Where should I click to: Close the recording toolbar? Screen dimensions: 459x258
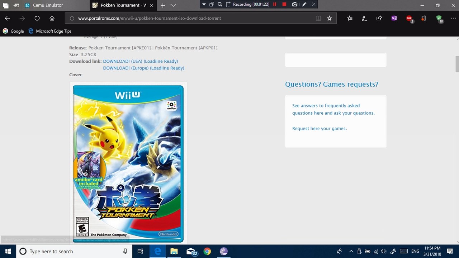pos(314,4)
